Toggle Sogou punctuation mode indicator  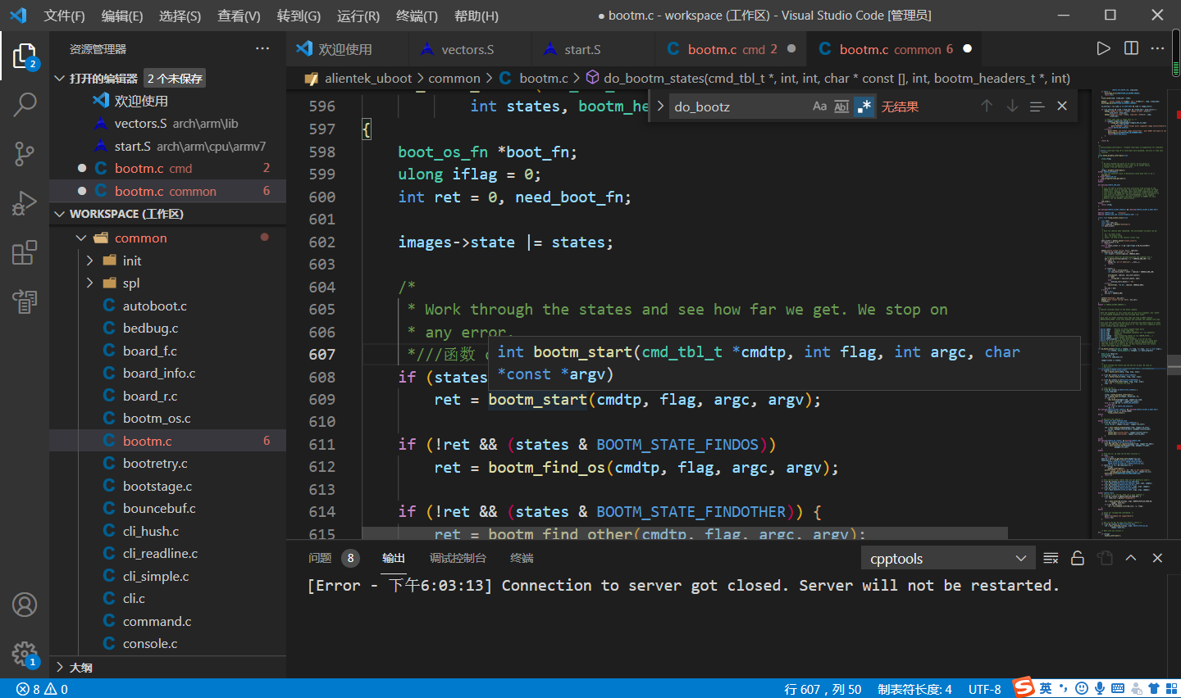point(1064,688)
